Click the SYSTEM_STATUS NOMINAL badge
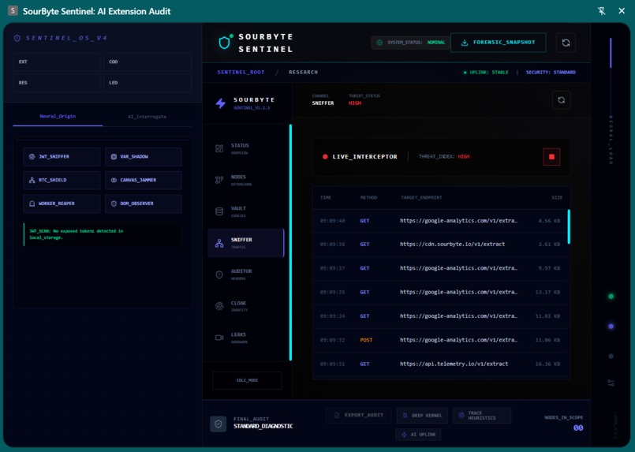The height and width of the screenshot is (452, 635). tap(411, 43)
